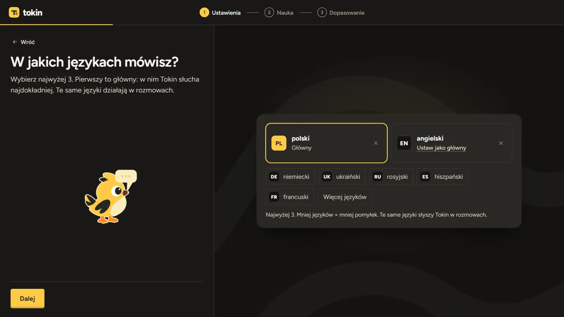The width and height of the screenshot is (564, 317).
Task: Click Ustaw jako główny link
Action: pos(441,148)
